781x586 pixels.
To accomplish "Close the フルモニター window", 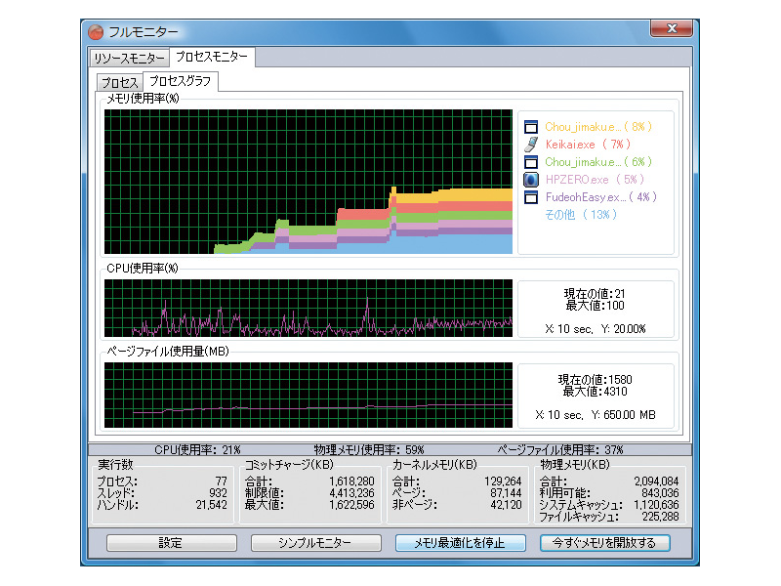I will [674, 30].
